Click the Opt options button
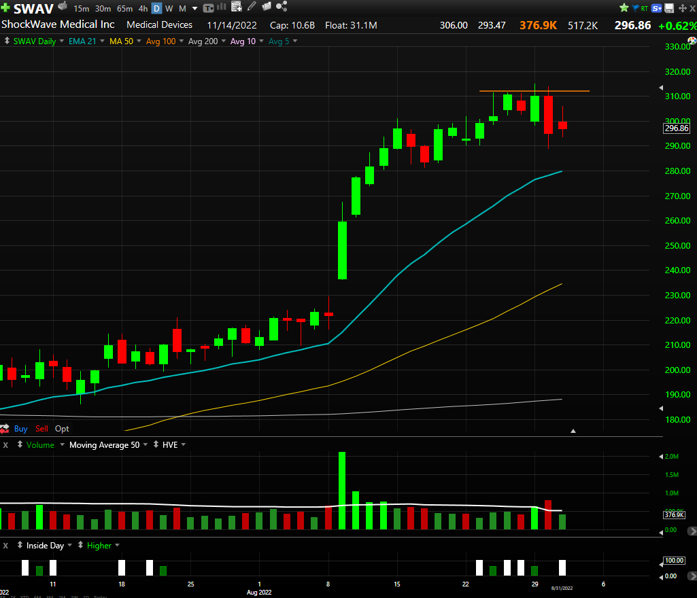This screenshot has width=697, height=598. (62, 429)
